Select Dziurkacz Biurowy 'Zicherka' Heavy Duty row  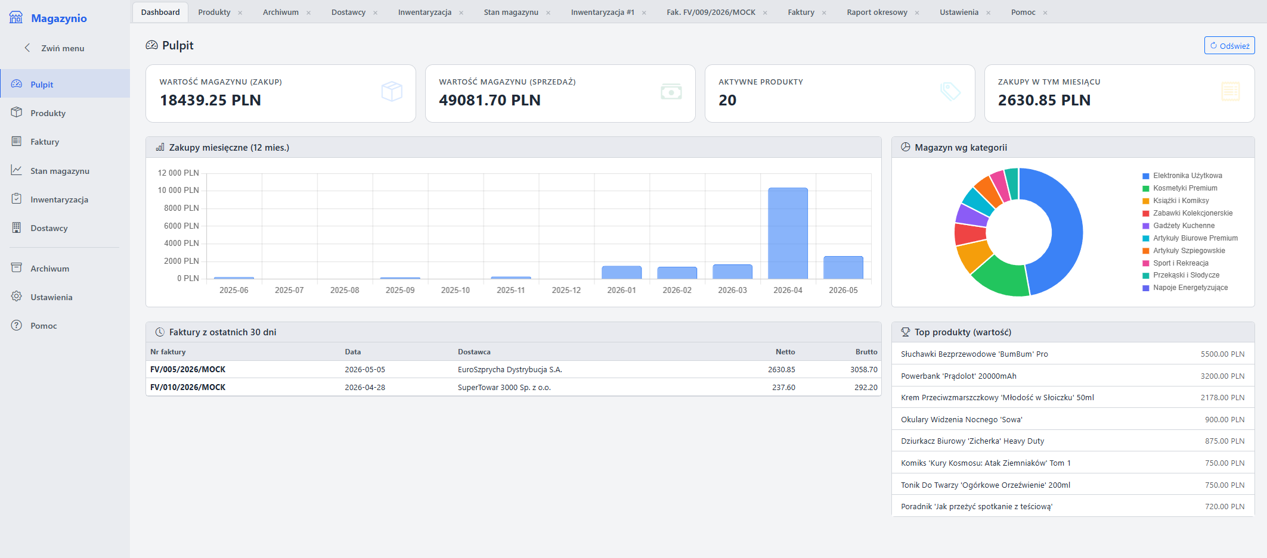[x=1073, y=441]
